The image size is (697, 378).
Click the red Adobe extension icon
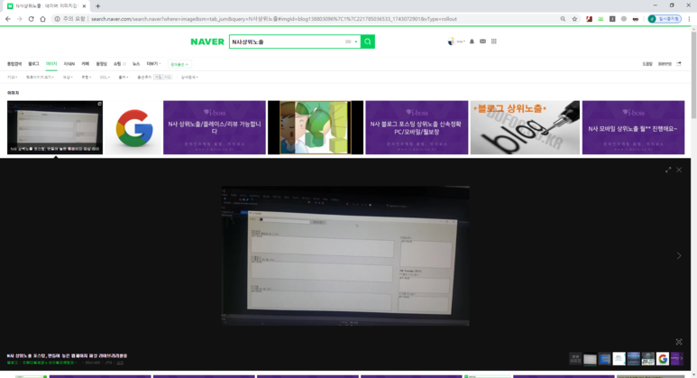coord(589,19)
